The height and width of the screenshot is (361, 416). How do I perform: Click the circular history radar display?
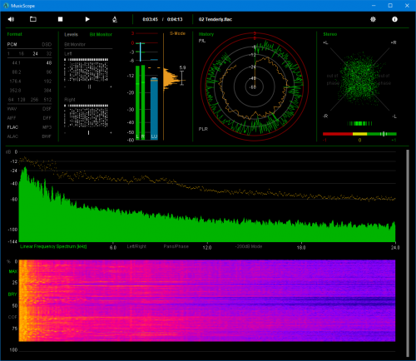pos(255,87)
